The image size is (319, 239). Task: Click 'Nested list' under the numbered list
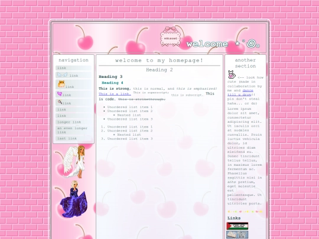129,135
